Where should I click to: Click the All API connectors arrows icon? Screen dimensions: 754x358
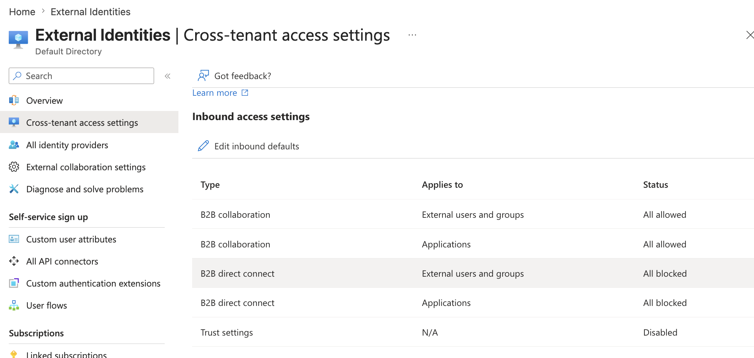pos(14,261)
